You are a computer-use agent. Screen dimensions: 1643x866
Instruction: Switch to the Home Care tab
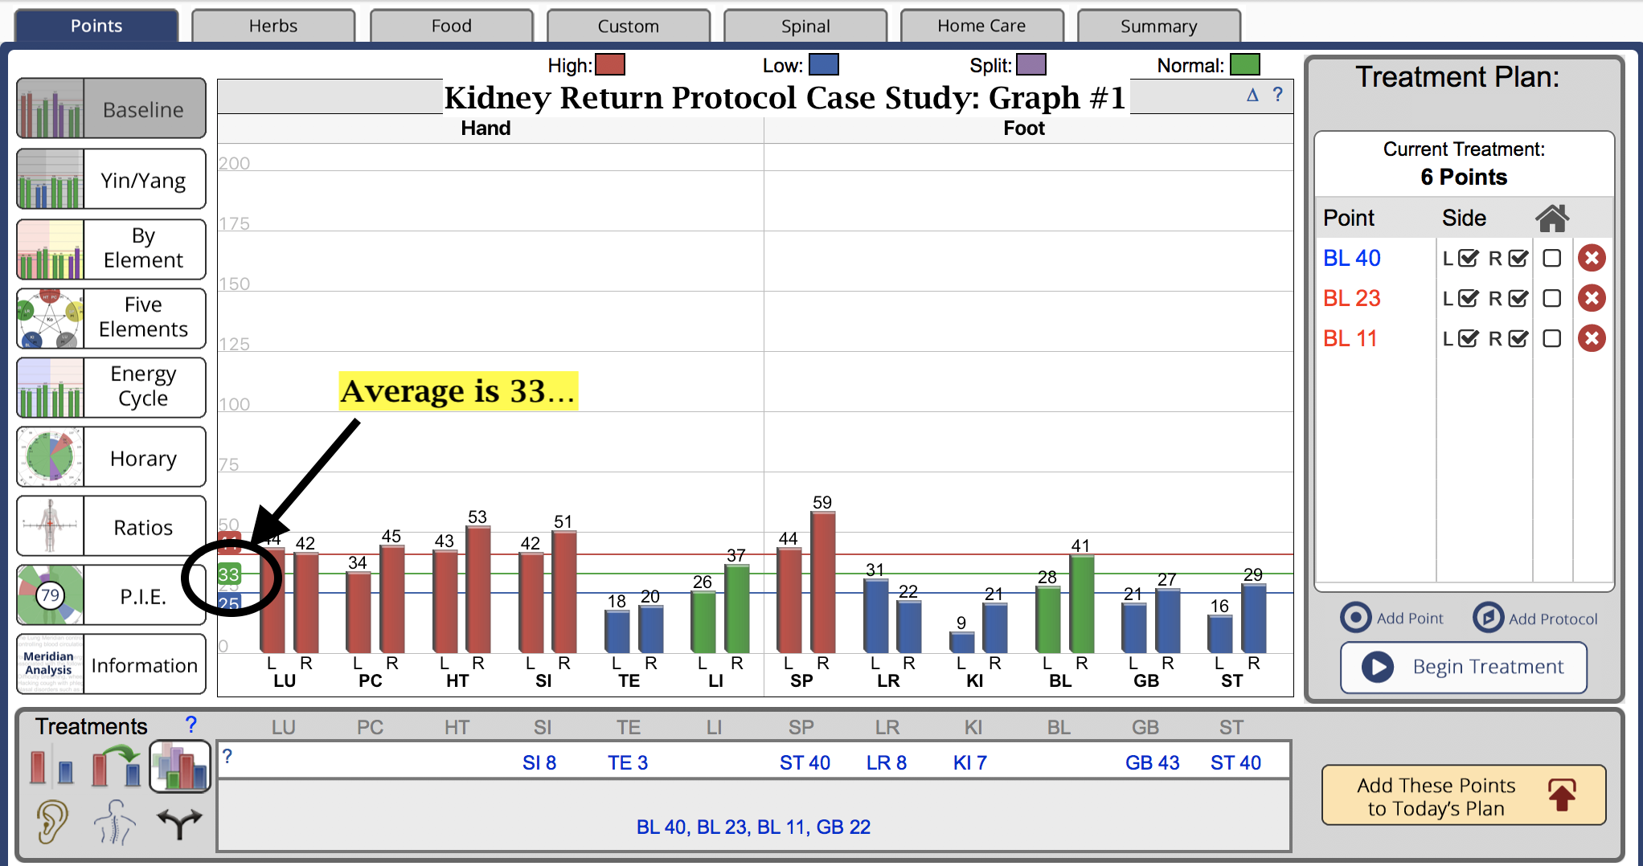tap(981, 26)
